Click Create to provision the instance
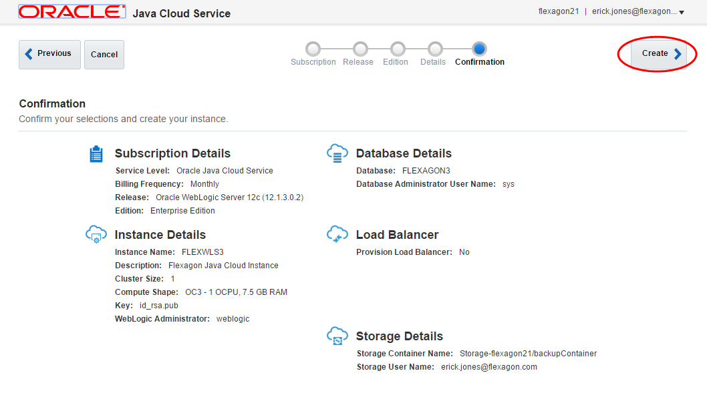Screen dimensions: 707x399 click(x=658, y=55)
